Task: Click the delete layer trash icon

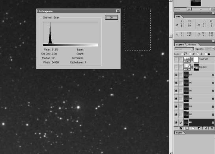Action: tap(212, 128)
